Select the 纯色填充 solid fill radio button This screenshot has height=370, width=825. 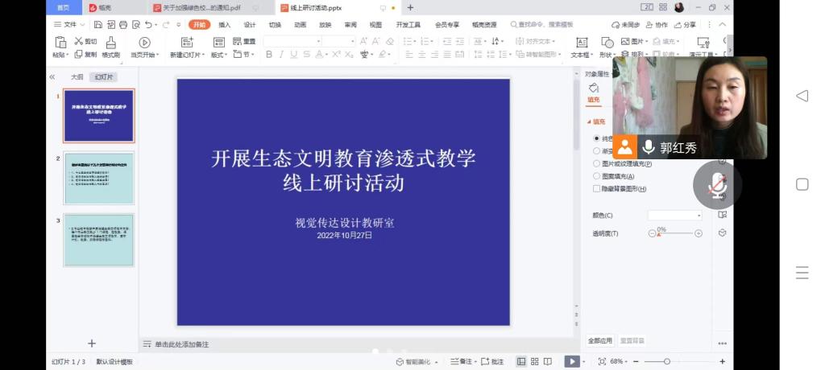click(x=597, y=138)
